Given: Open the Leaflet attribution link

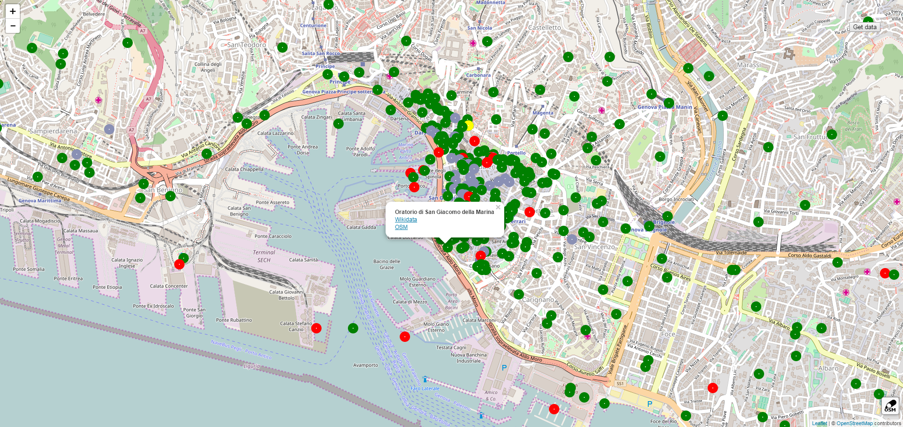Looking at the screenshot, I should 819,423.
